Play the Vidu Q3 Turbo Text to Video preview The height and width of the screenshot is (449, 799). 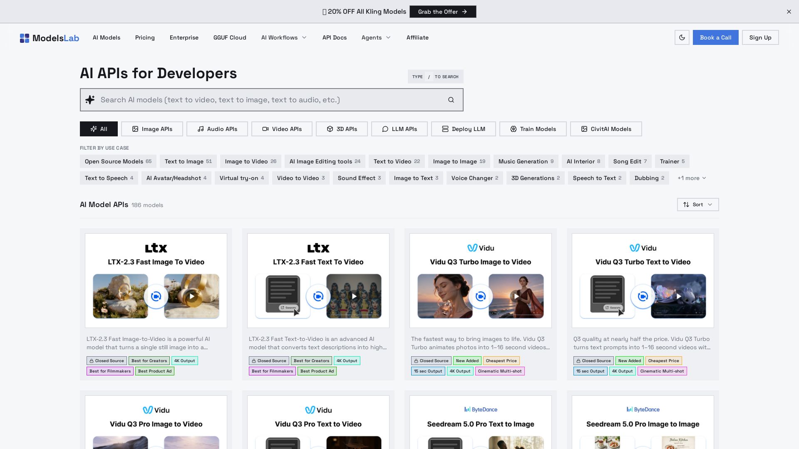[678, 296]
